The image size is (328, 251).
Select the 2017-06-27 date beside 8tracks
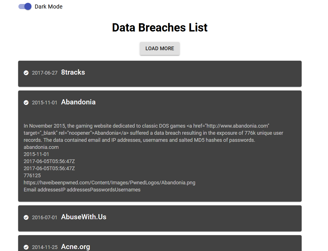45,73
